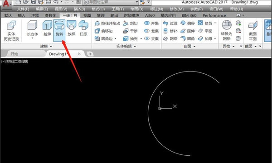
Task: Close the Drawing1 file tab
Action: [79, 54]
